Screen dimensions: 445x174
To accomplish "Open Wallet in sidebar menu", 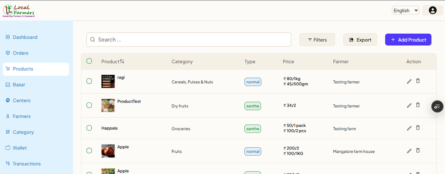I will (x=36, y=148).
